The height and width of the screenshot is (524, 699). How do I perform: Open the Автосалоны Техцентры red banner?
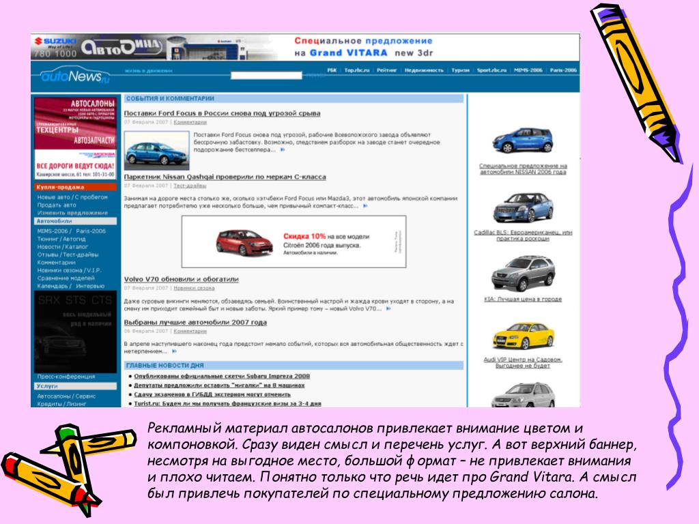coord(75,123)
